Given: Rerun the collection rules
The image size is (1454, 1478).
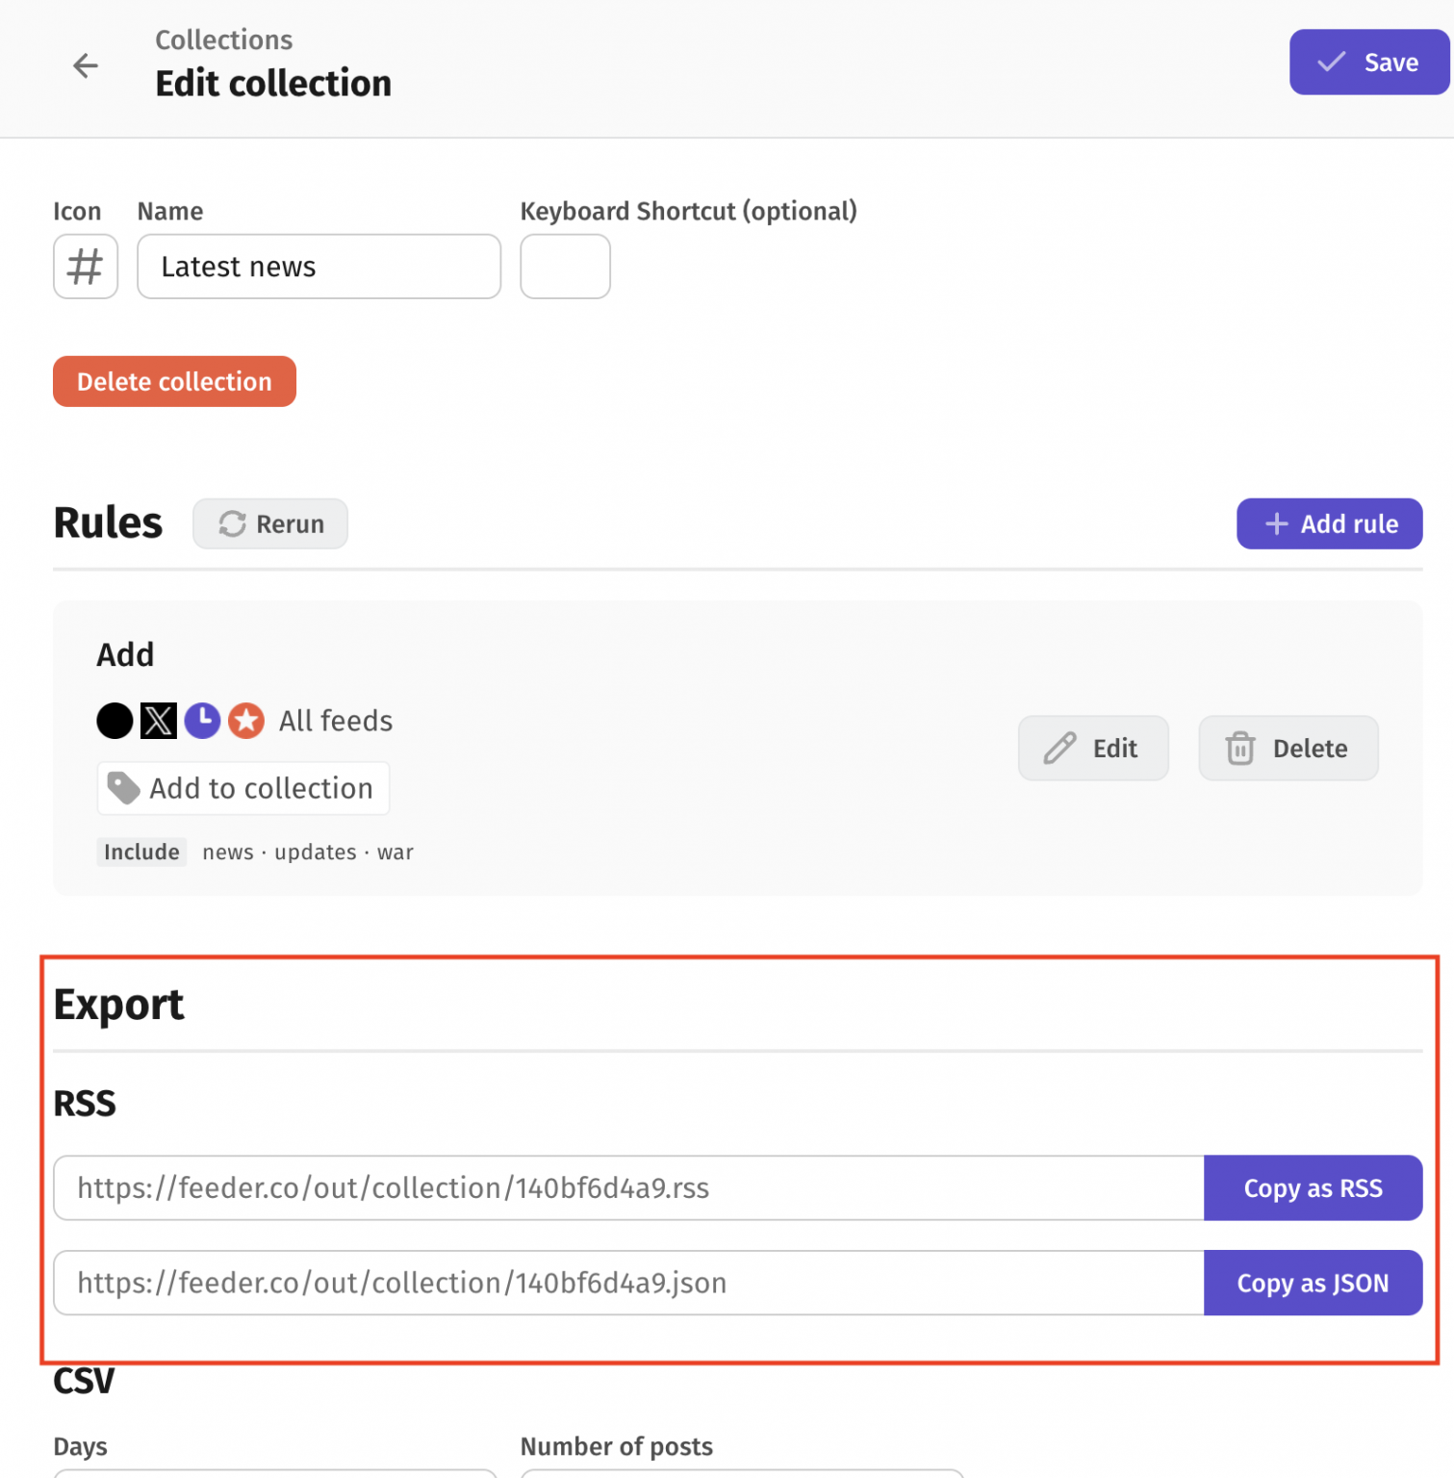Looking at the screenshot, I should 270,524.
